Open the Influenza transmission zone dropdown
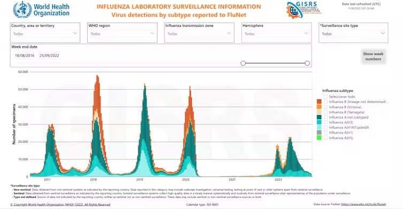 [199, 34]
